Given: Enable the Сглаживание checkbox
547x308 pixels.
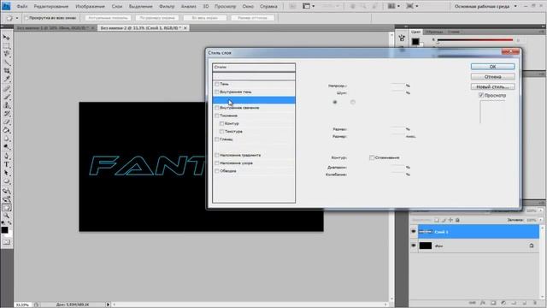Looking at the screenshot, I should 372,157.
